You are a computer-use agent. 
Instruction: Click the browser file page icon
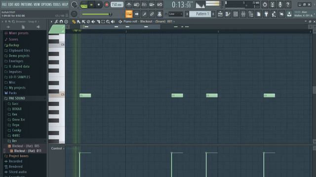pyautogui.click(x=23, y=27)
